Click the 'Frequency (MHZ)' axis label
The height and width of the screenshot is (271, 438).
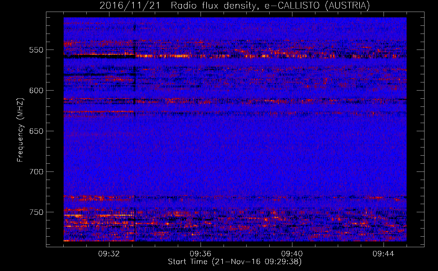click(20, 130)
